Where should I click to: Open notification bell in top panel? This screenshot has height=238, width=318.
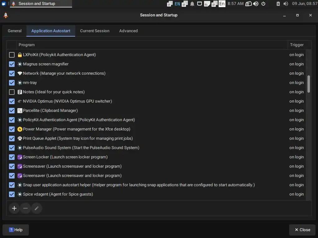192,4
